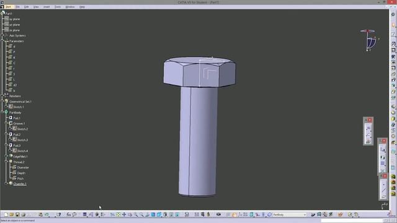
Task: Open the PartBody combo box in bottom toolbar
Action: pos(289,215)
